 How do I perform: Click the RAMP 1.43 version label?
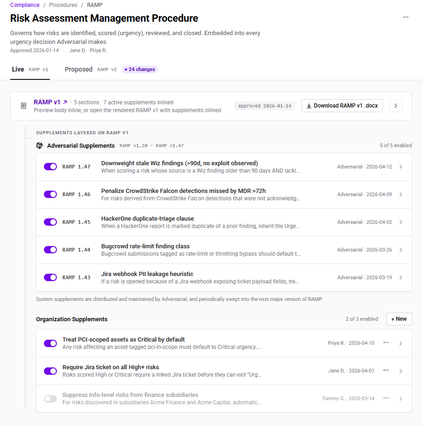[76, 278]
